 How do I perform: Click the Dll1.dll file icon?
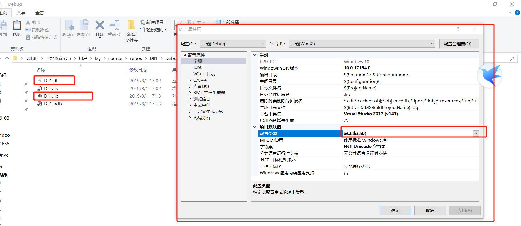coord(40,81)
